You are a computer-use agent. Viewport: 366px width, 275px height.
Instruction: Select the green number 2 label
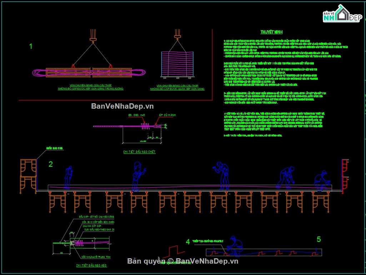(x=51, y=164)
